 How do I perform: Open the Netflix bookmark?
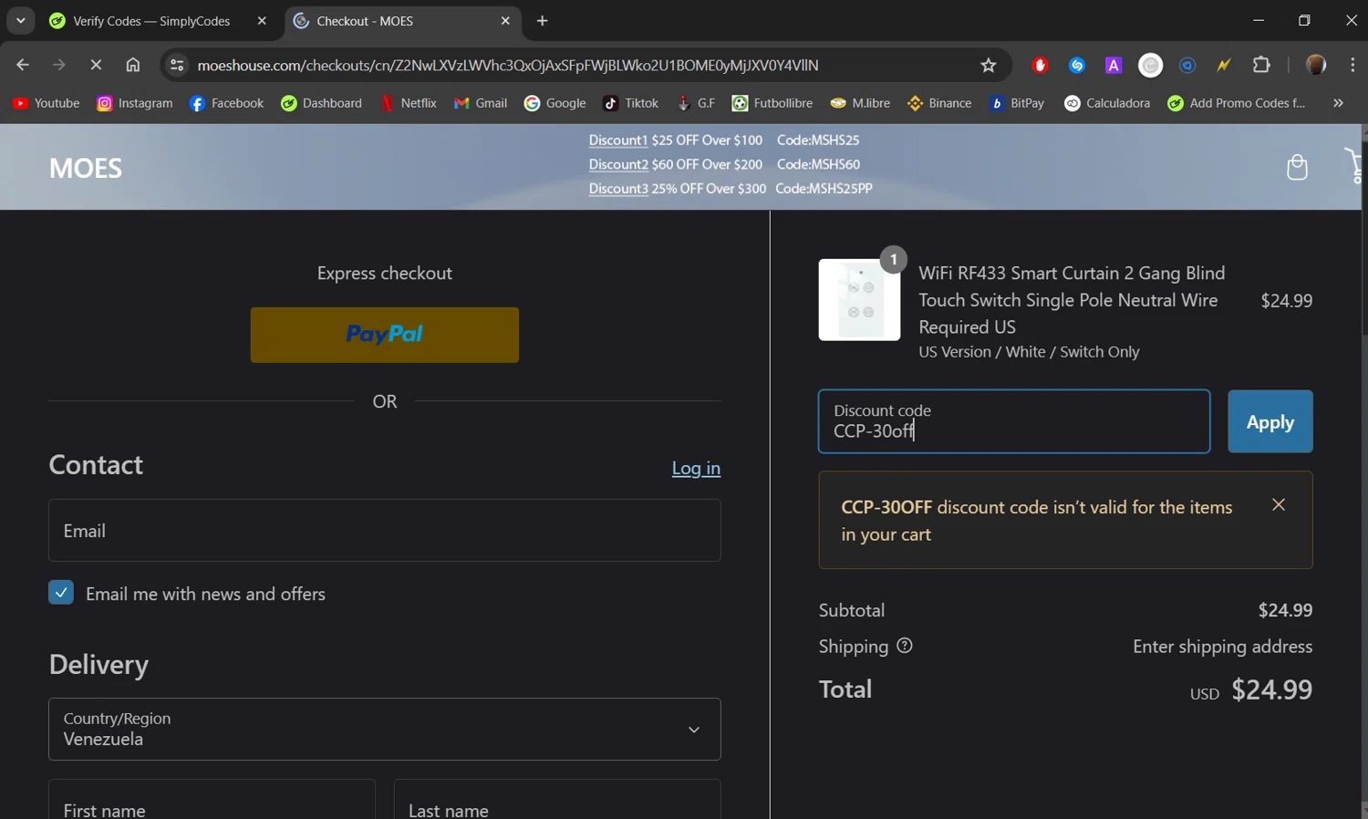409,103
